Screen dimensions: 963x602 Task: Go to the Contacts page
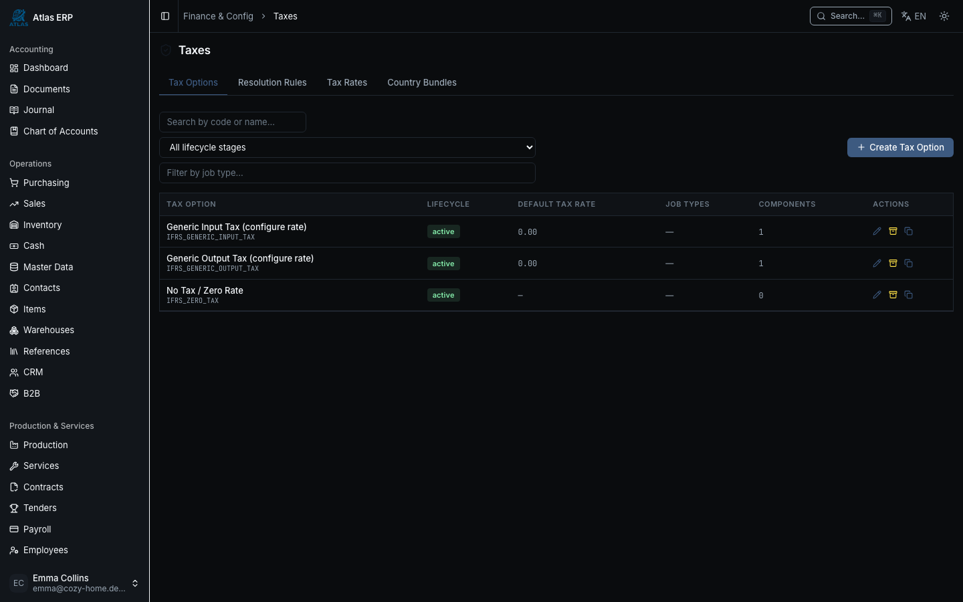coord(74,288)
